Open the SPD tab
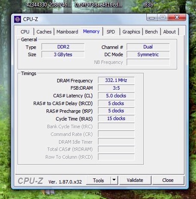 (111, 32)
